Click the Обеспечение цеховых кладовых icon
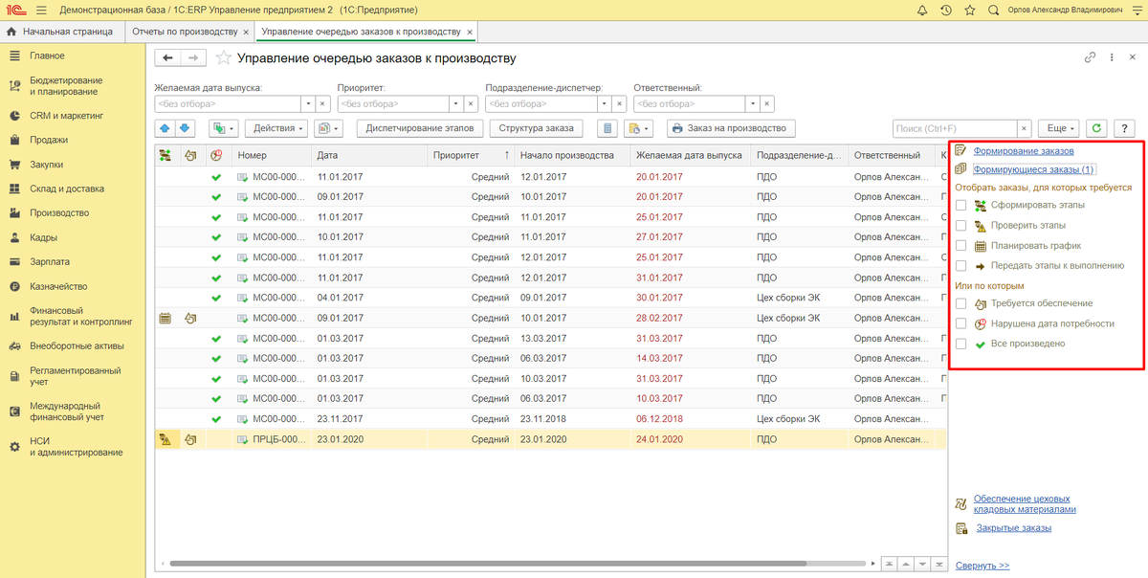The width and height of the screenshot is (1148, 578). (961, 503)
